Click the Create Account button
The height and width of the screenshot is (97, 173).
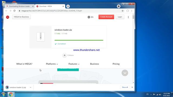pyautogui.click(x=106, y=17)
